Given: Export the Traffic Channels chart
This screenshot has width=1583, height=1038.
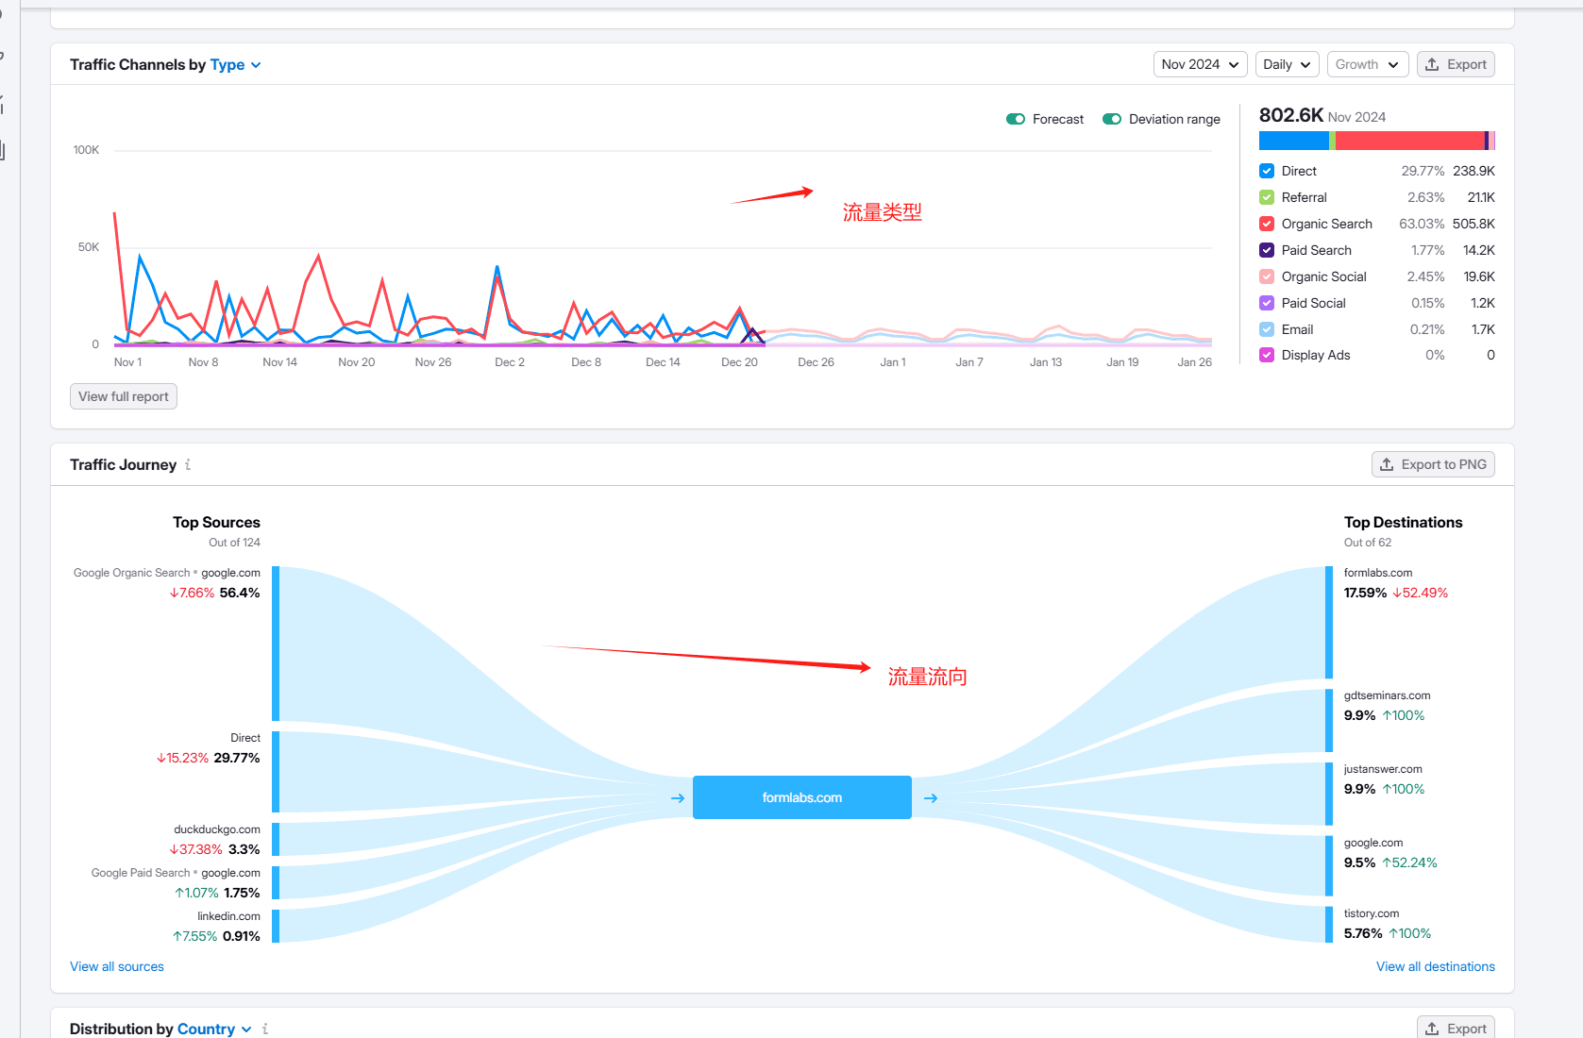Looking at the screenshot, I should [1456, 64].
